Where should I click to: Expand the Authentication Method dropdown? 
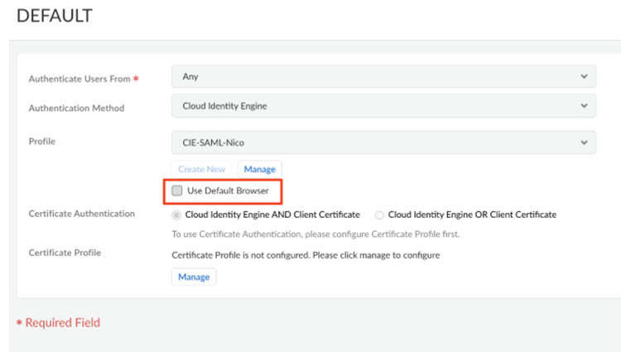(383, 106)
